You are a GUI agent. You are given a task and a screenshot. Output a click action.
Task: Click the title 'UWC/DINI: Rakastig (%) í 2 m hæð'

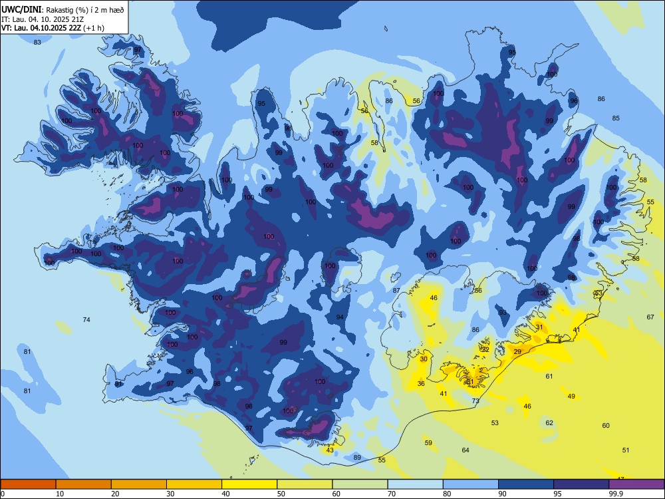point(63,10)
